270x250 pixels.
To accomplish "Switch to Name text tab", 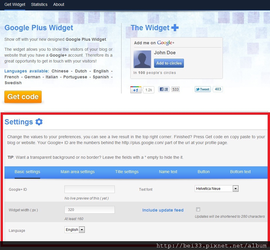I will tap(168, 172).
